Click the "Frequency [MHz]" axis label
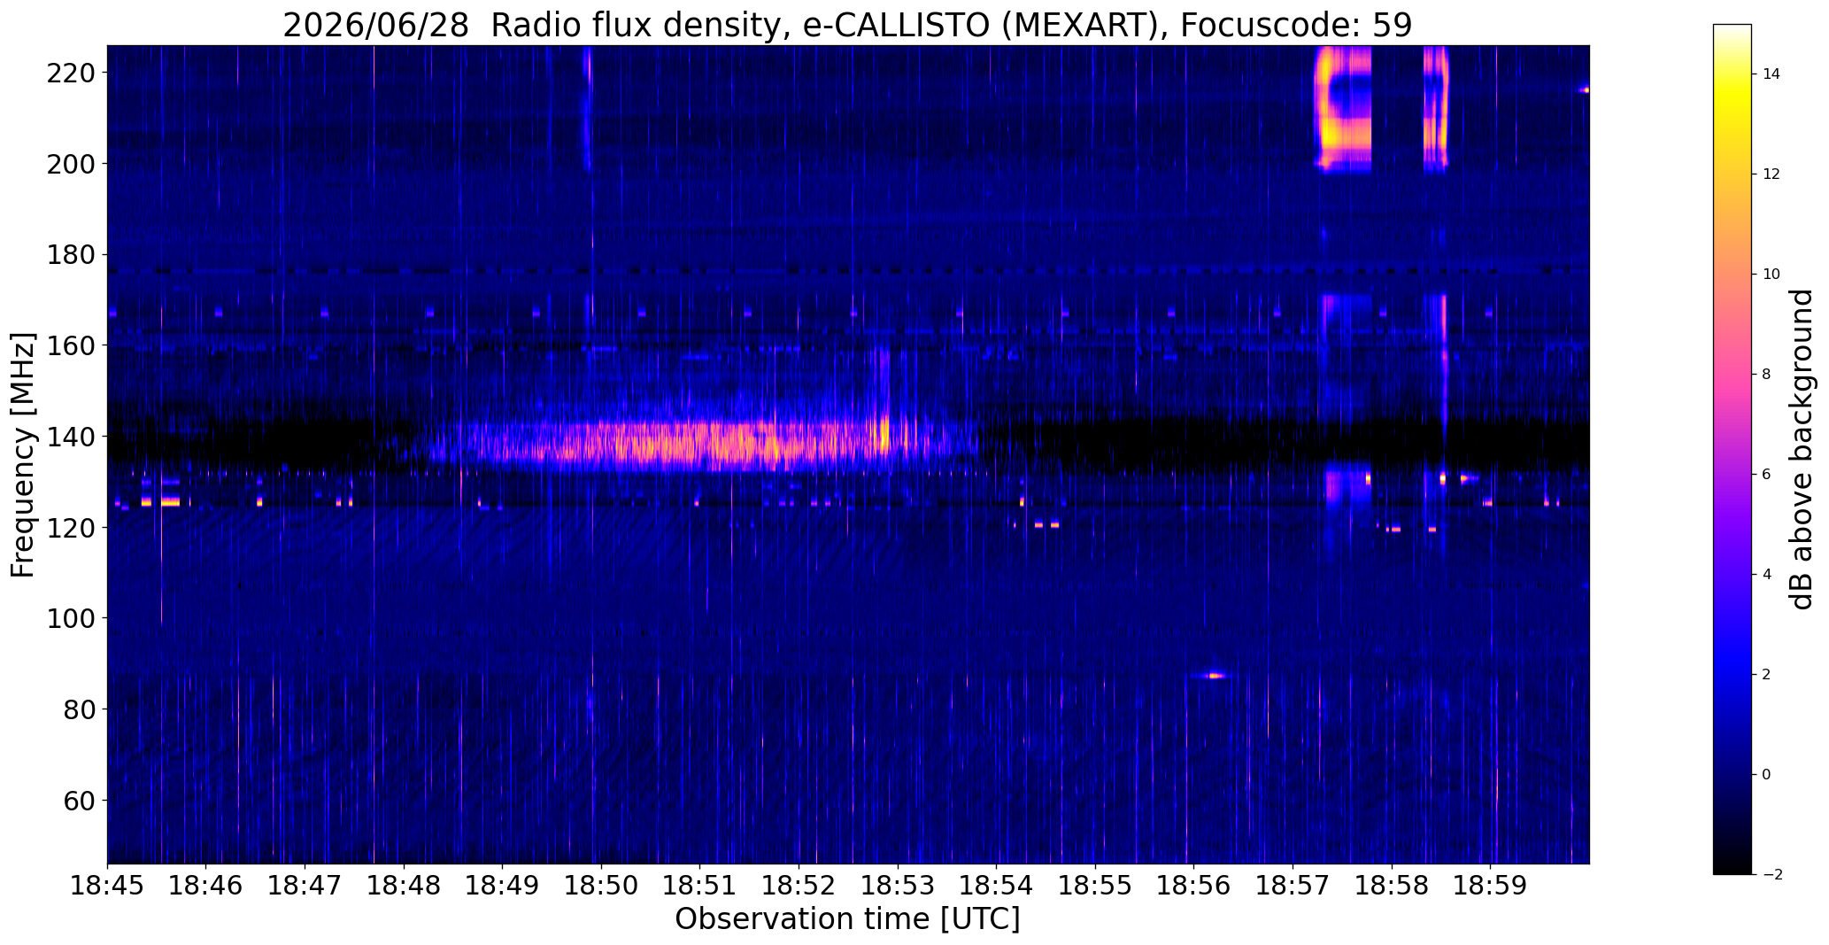 pos(23,455)
